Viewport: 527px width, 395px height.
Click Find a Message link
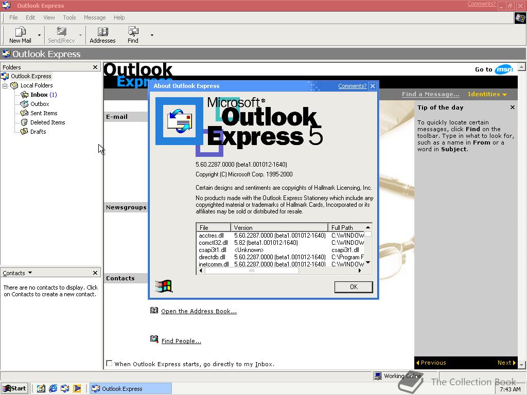pos(431,95)
